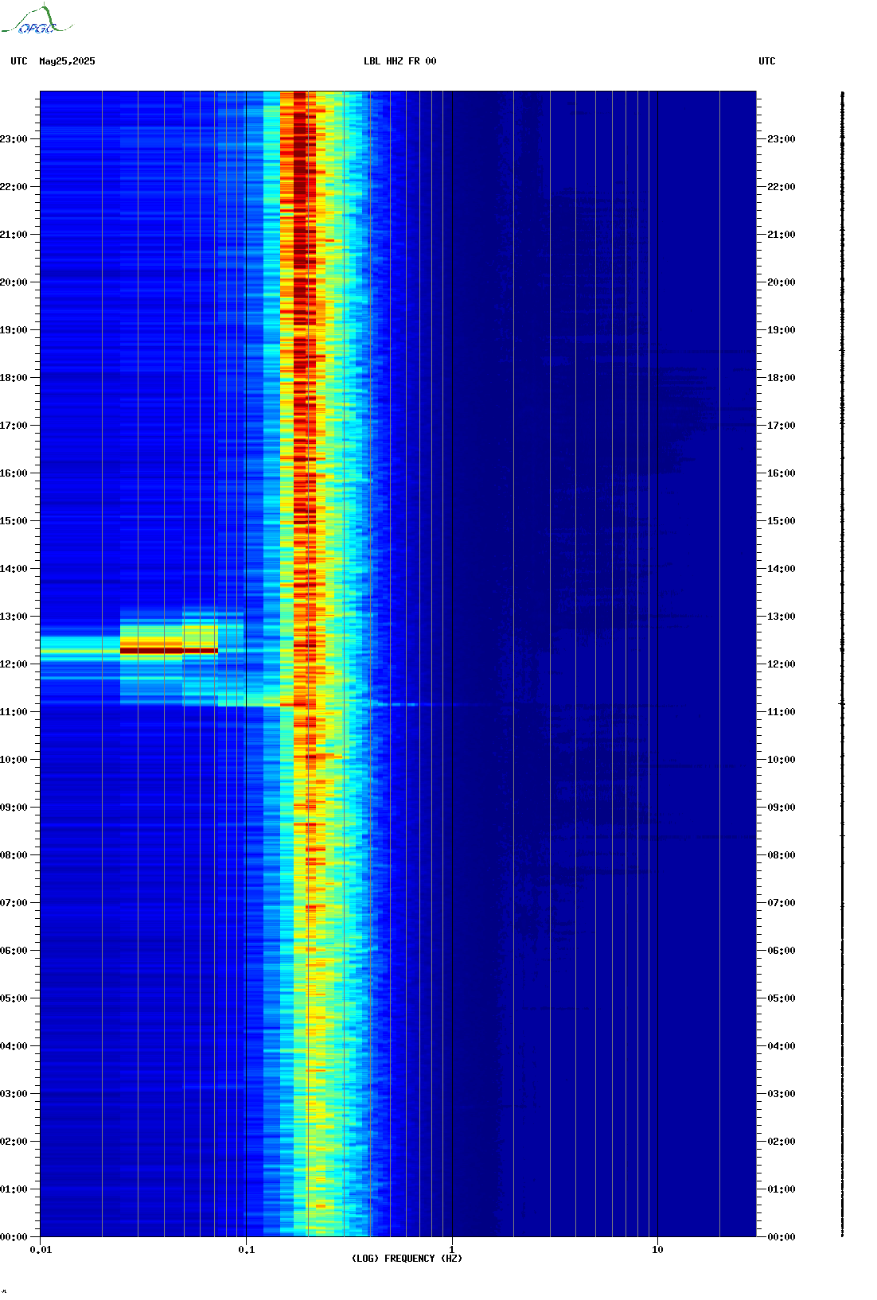Click the left 13:00 time label
Viewport: 877px width, 1300px height.
coord(14,617)
